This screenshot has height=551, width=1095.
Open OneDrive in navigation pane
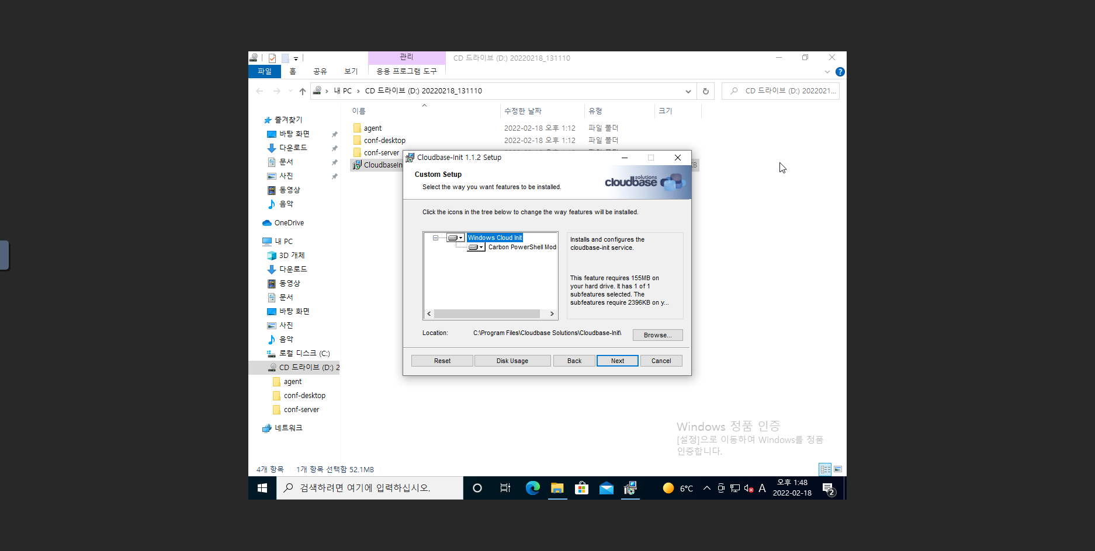(289, 223)
